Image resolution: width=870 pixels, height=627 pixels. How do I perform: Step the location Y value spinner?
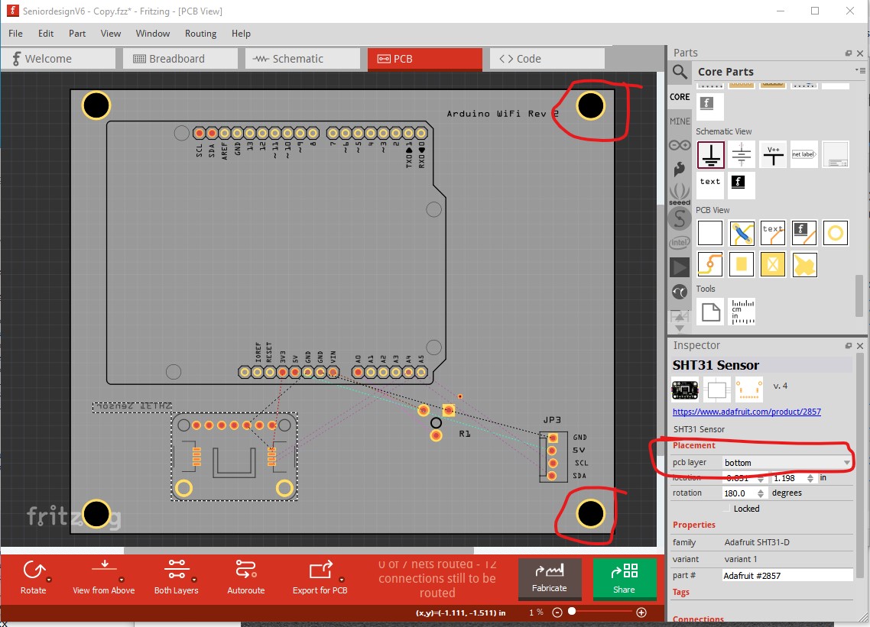click(810, 478)
